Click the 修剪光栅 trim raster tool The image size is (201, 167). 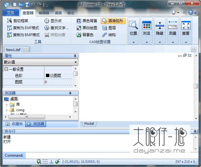55,35
